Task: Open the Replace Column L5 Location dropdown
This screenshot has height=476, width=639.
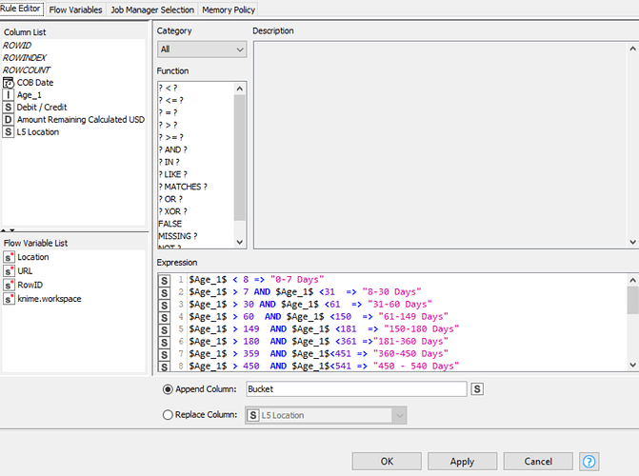Action: click(326, 415)
